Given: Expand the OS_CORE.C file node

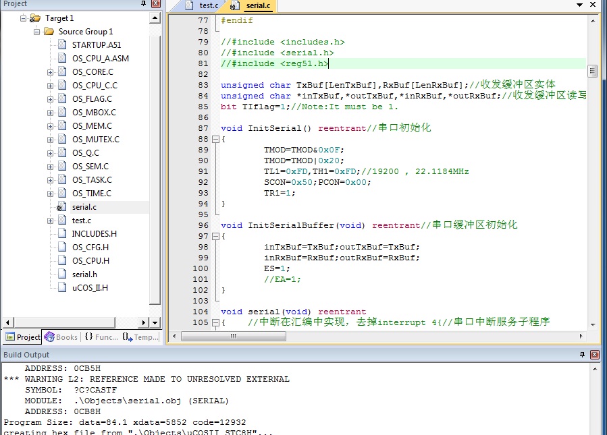Looking at the screenshot, I should (x=51, y=72).
